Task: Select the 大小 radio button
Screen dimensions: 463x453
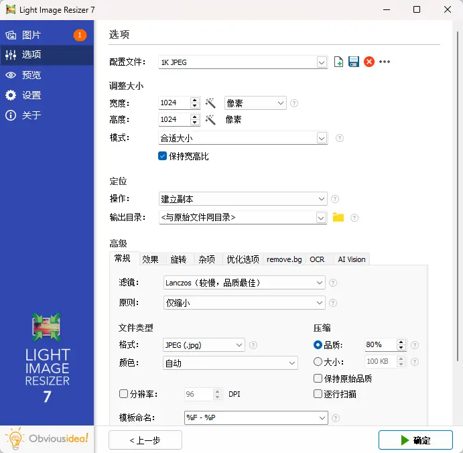Action: coord(318,361)
